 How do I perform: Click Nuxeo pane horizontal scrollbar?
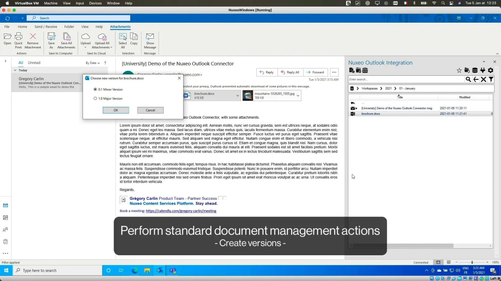pos(403,246)
